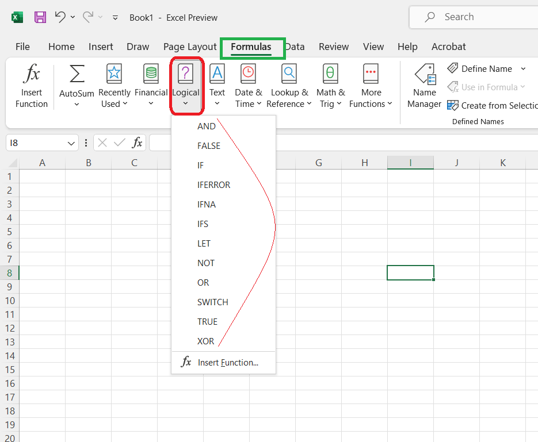The height and width of the screenshot is (442, 538).
Task: Click the Redo arrow icon
Action: [x=88, y=17]
